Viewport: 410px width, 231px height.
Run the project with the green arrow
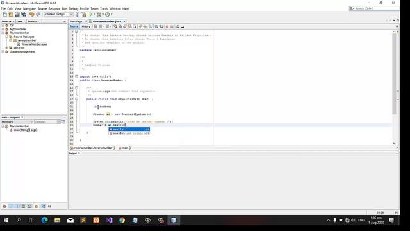[x=91, y=14]
